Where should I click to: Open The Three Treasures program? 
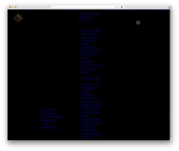88,97
